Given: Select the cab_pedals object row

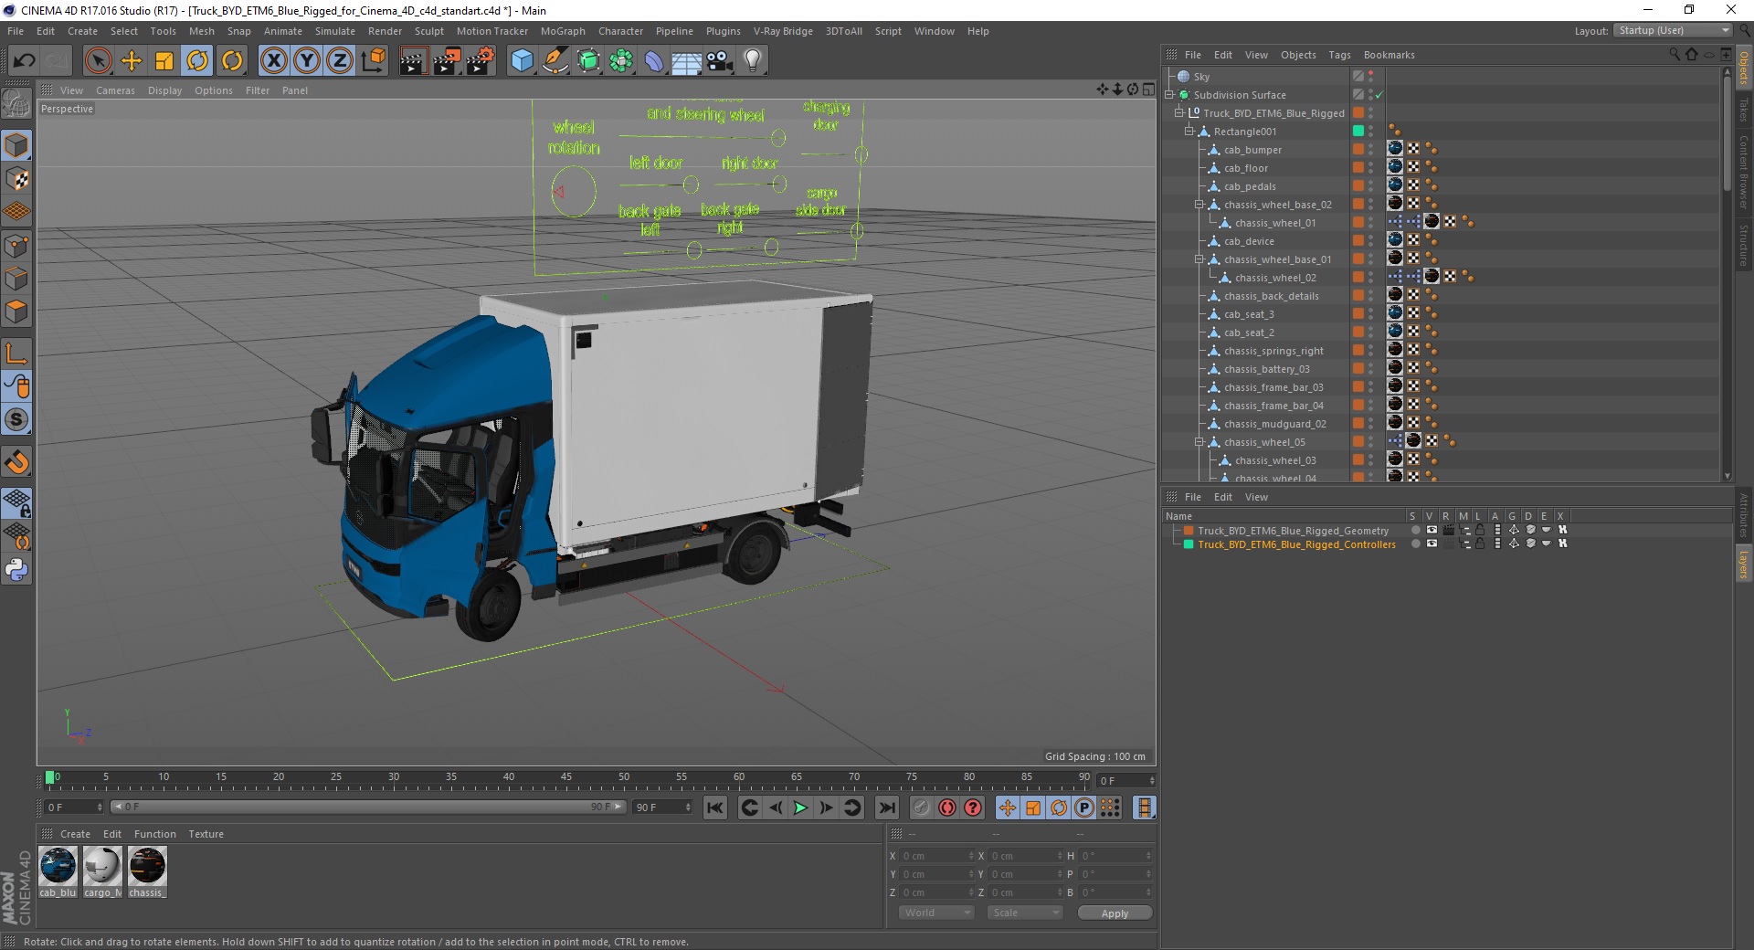Looking at the screenshot, I should click(x=1250, y=186).
